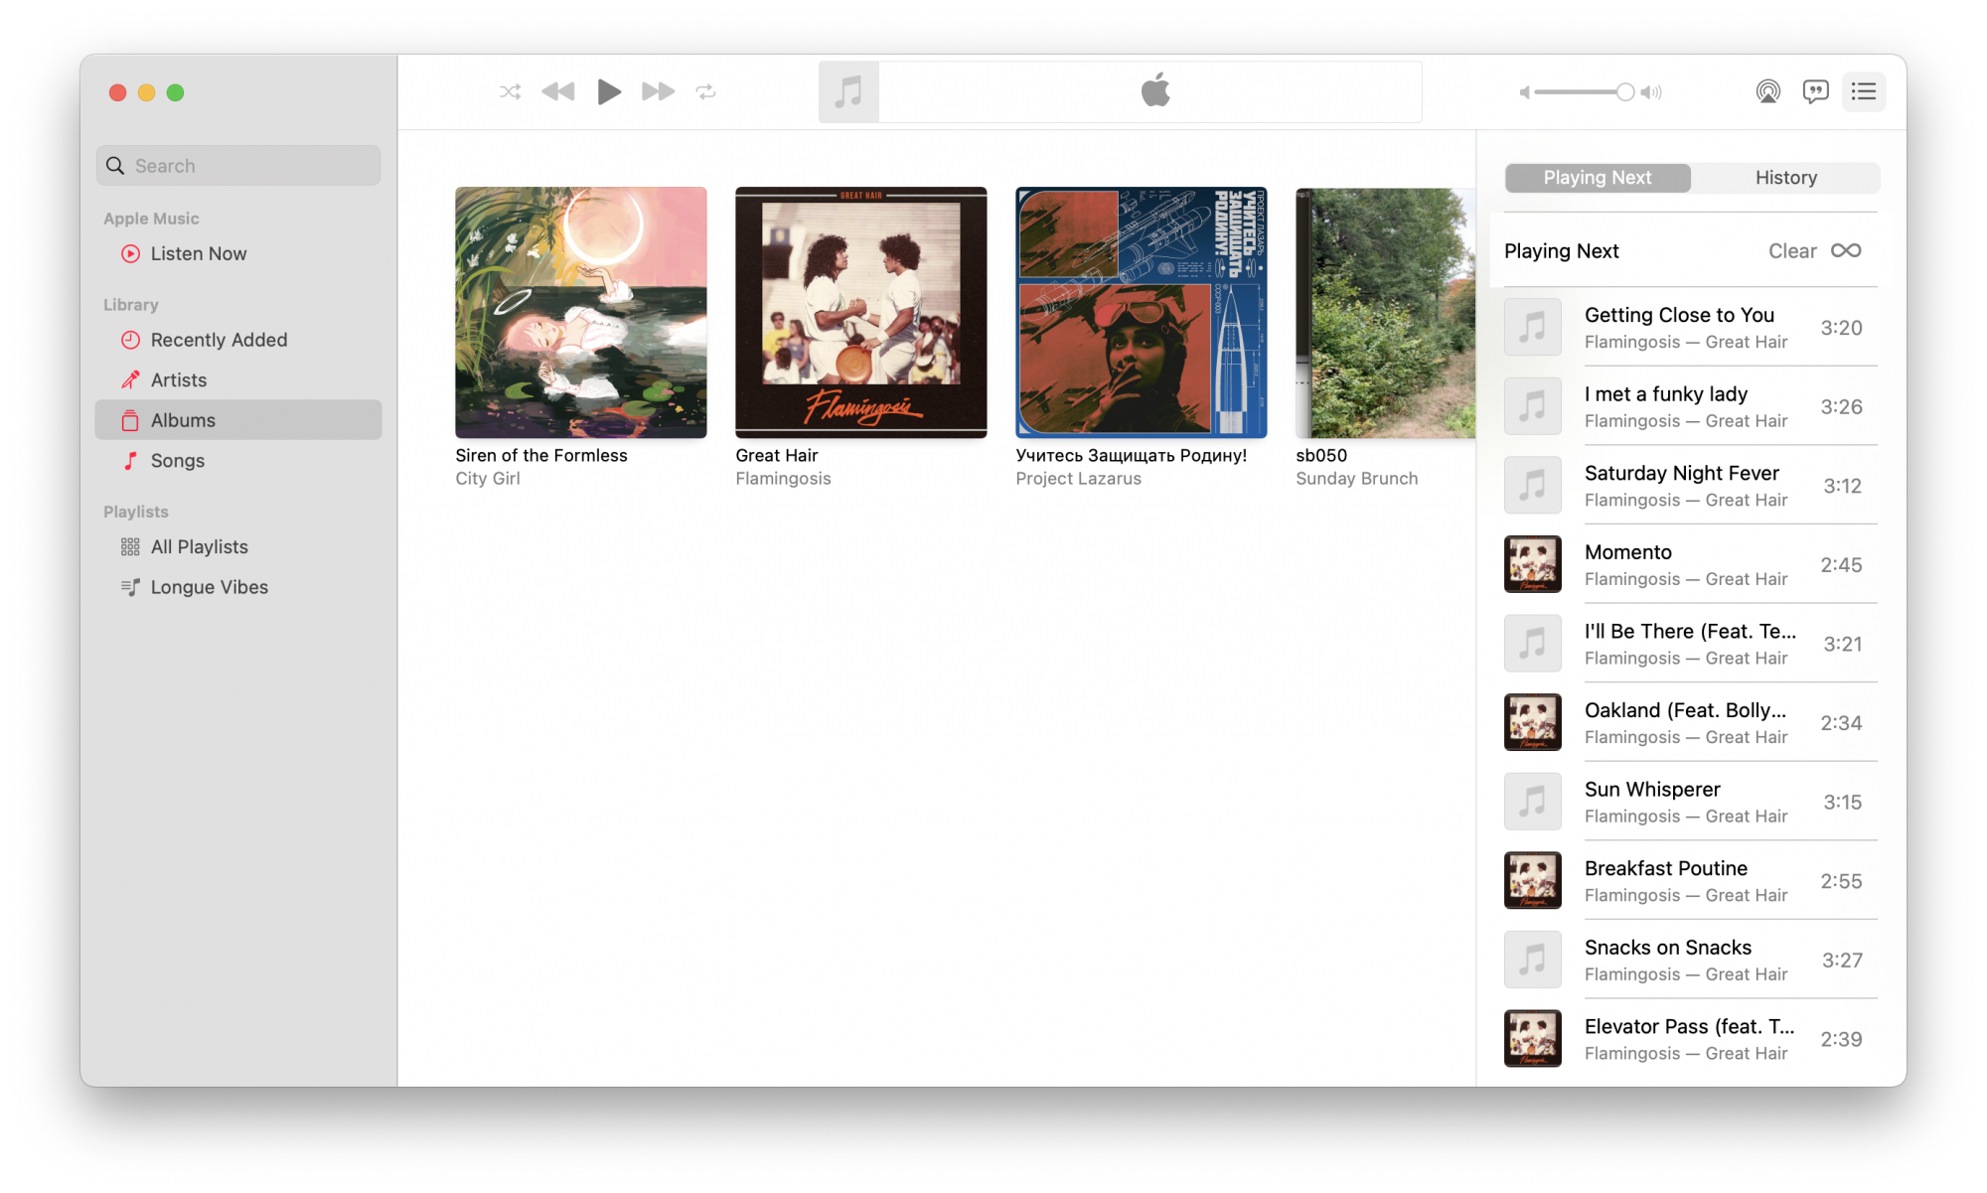Toggle Autoplay infinity button
Viewport: 1987px width, 1193px height.
point(1846,250)
